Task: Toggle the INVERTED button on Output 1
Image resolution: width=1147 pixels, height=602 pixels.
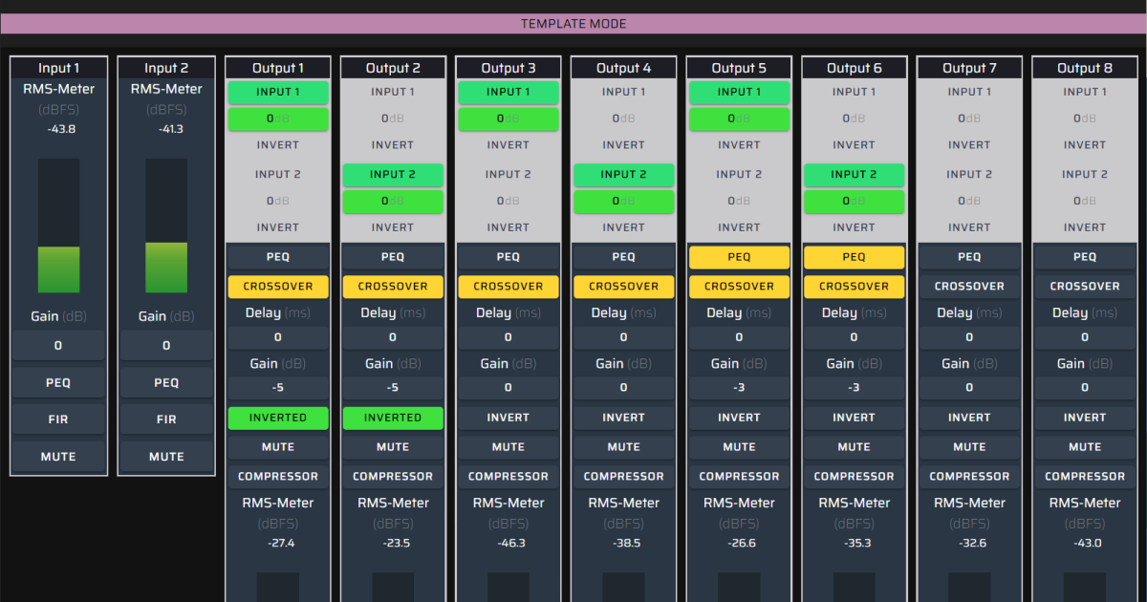Action: coord(277,418)
